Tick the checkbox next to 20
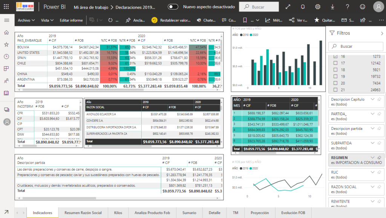Screen dimensions: 386x218 click(335, 83)
